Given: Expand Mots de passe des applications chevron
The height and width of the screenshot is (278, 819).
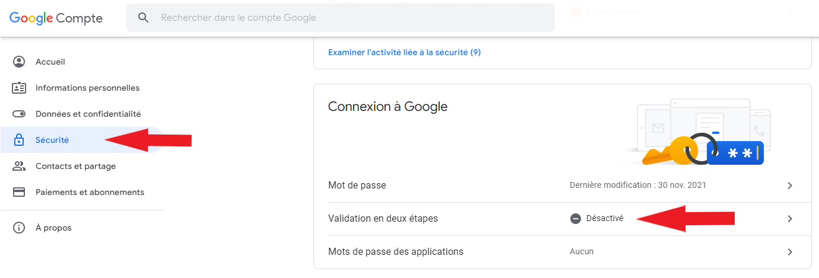Looking at the screenshot, I should (x=790, y=252).
